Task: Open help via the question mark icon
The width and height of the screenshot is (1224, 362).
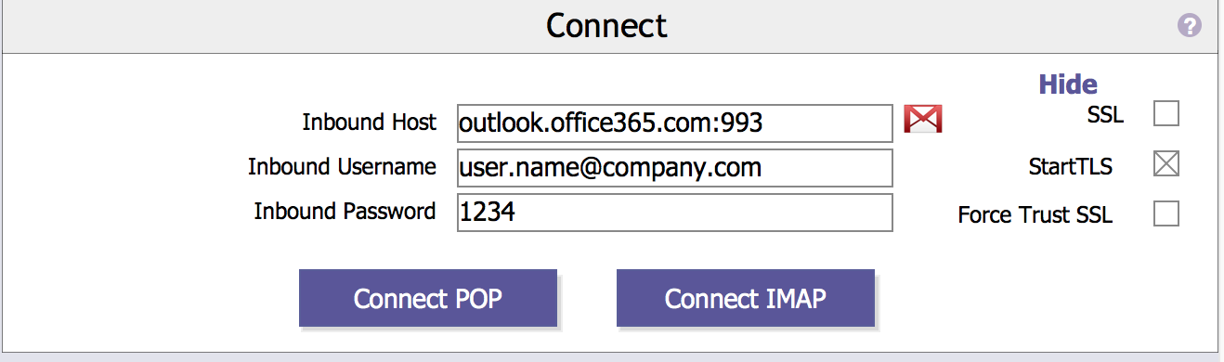Action: [x=1190, y=25]
